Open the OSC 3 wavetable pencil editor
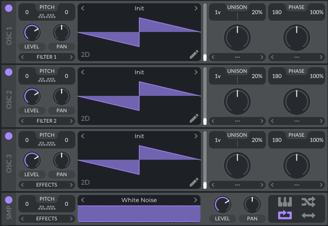Viewport: 328px width, 226px height. (194, 182)
